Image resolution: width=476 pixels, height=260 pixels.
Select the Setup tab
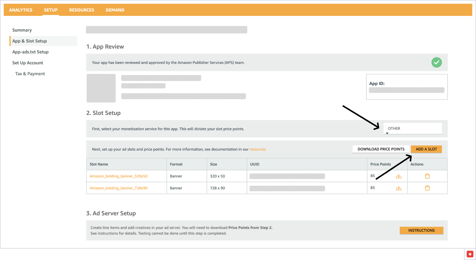pos(51,10)
